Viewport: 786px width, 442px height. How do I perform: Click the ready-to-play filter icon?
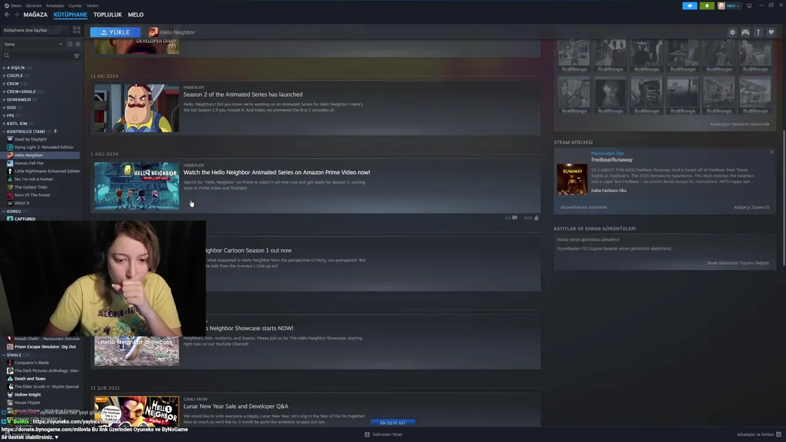[77, 44]
